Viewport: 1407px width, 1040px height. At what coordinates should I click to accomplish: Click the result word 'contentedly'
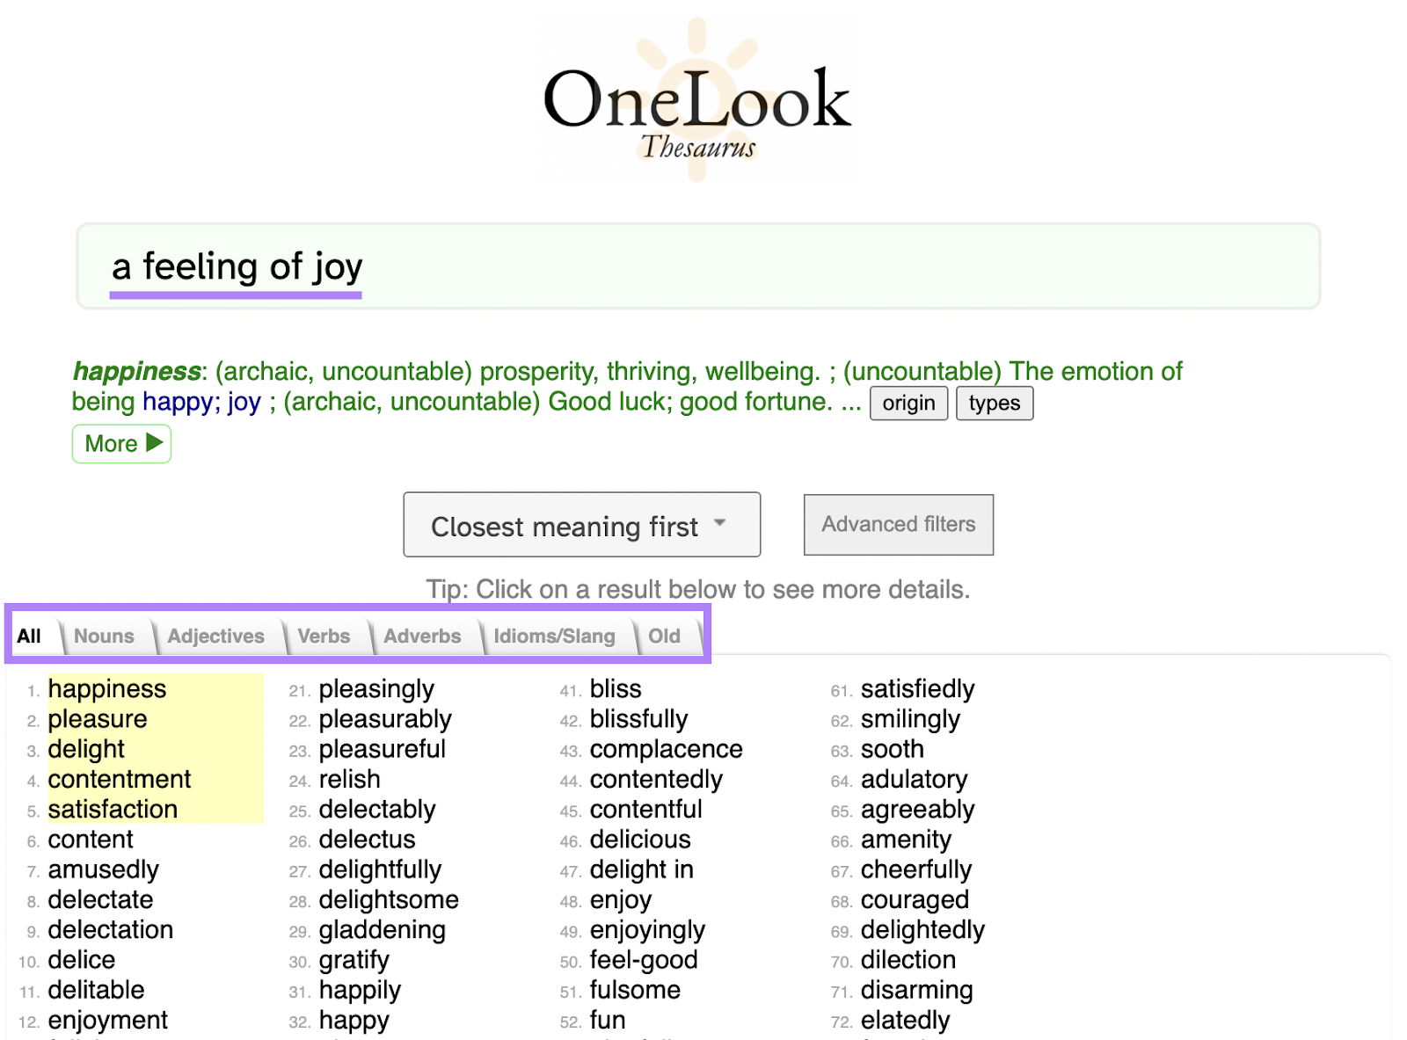click(656, 779)
